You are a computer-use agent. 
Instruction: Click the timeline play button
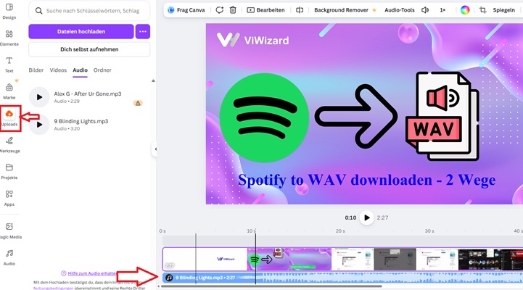pos(366,217)
